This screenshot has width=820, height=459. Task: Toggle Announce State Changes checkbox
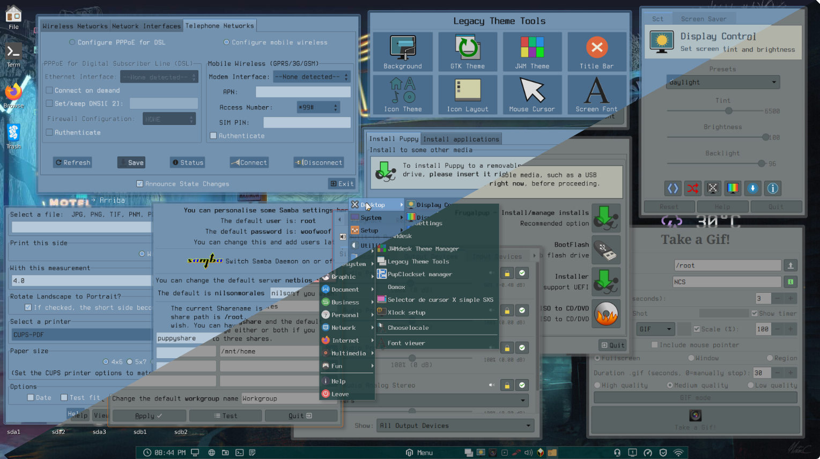[x=139, y=183]
